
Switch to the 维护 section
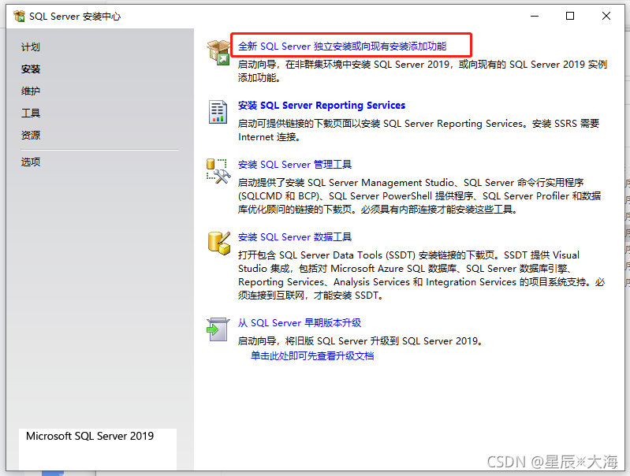[31, 91]
